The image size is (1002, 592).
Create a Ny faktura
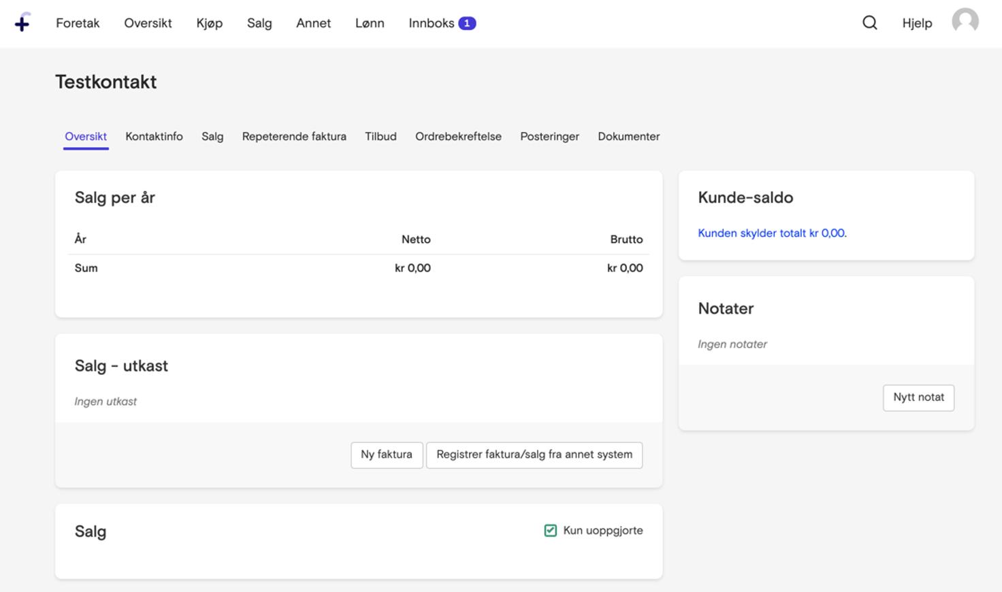coord(387,455)
